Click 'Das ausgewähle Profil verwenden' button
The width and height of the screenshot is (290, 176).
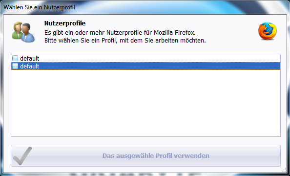(x=146, y=155)
